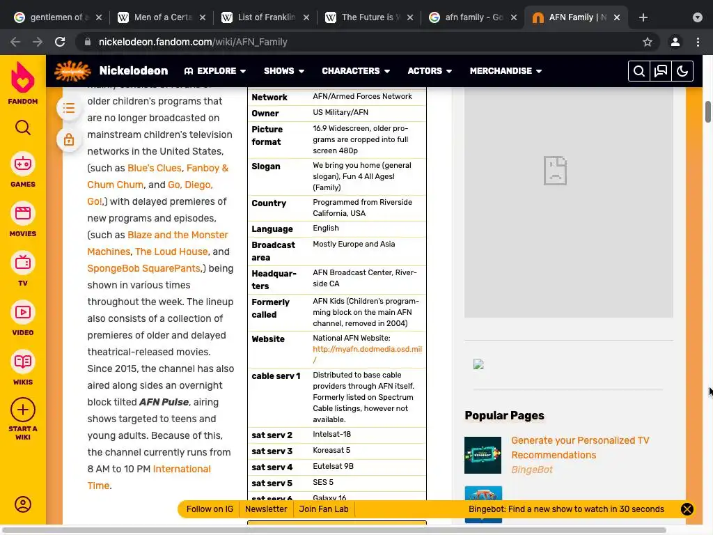Select the 'Koreasat 5' cell text

[x=331, y=451]
